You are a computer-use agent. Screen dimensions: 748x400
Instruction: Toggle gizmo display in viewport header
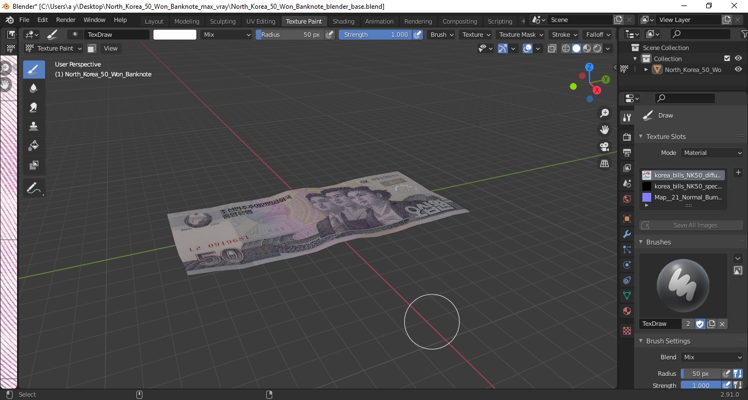click(502, 48)
